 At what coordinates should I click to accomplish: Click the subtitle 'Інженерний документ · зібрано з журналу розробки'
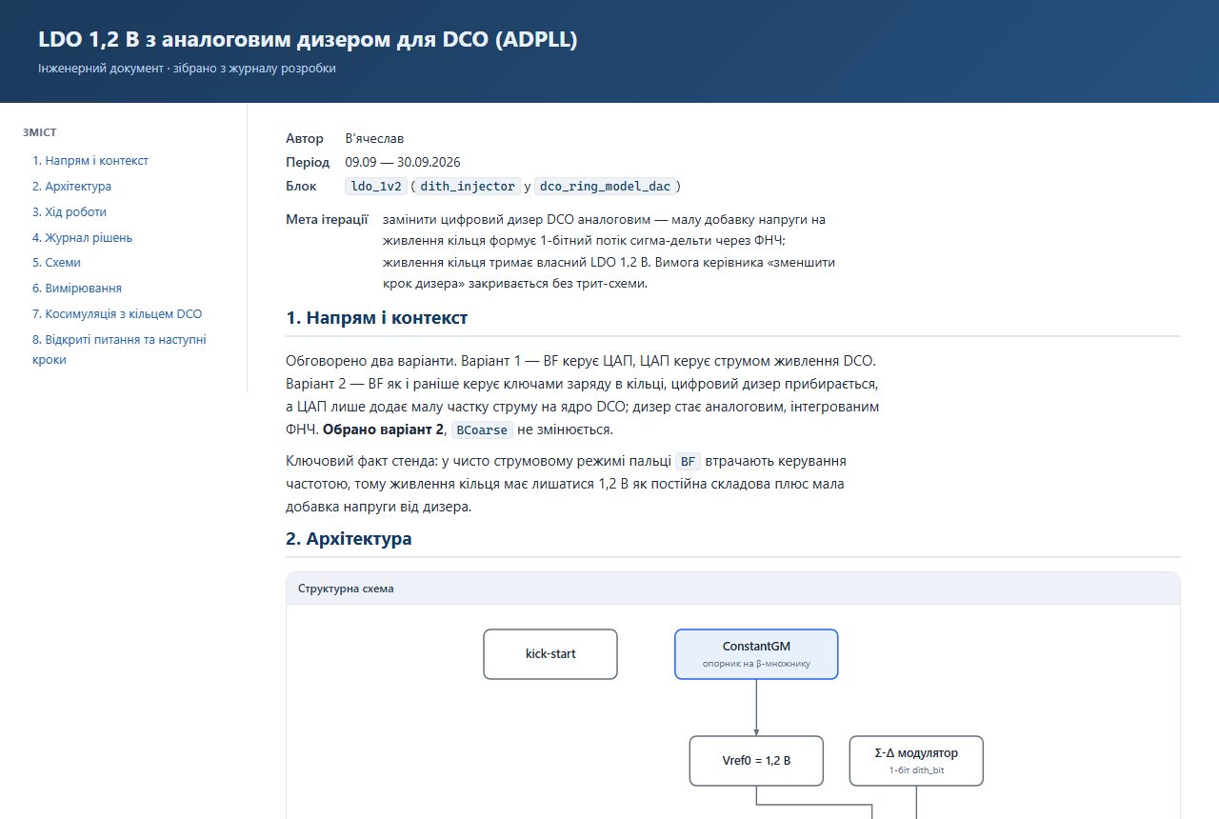click(x=187, y=69)
